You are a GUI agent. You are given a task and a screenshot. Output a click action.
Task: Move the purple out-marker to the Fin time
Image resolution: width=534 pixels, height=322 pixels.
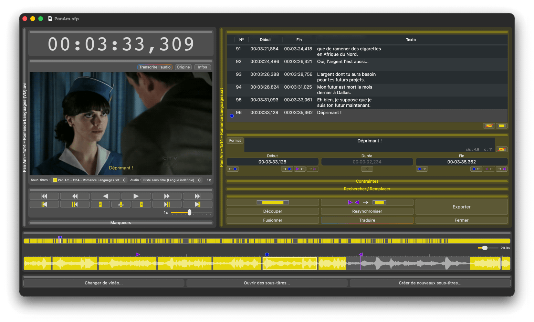502,169
